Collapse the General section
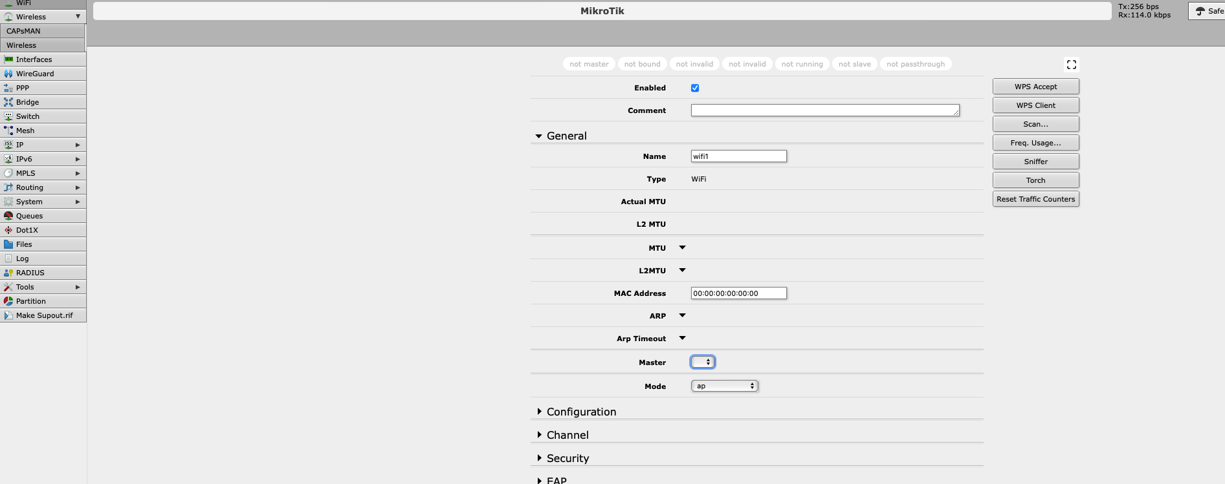Screen dimensions: 1225x484 tap(538, 136)
